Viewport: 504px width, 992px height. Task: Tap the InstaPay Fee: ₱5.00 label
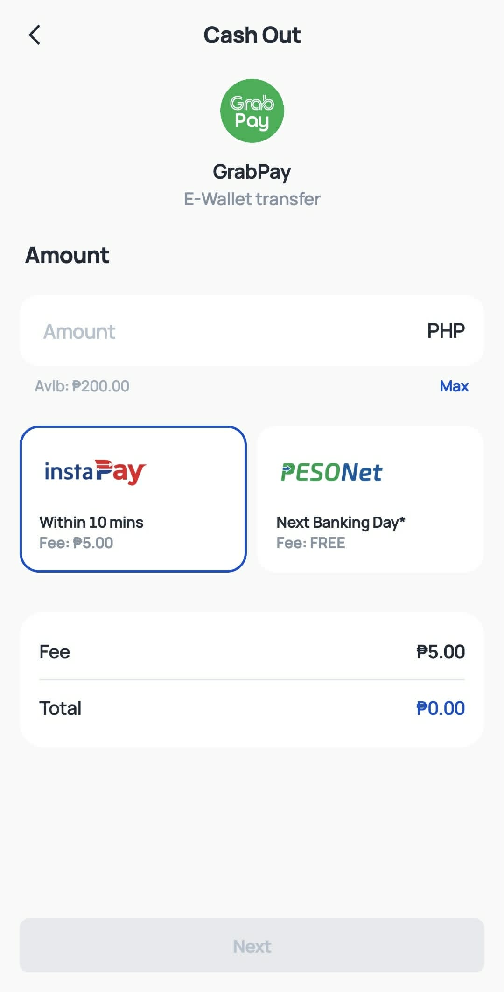pyautogui.click(x=76, y=543)
